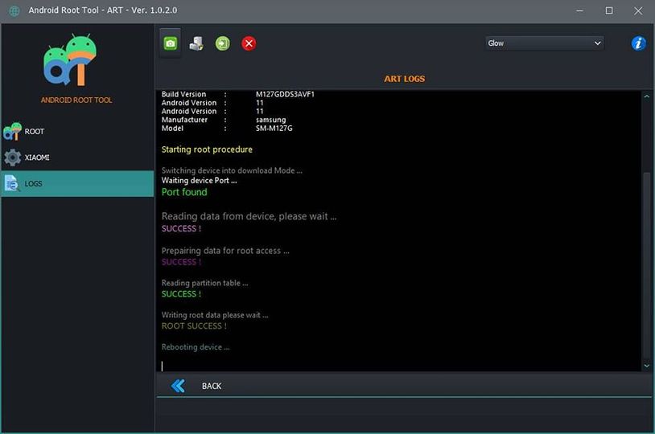Click build version value M127GDDS3AVF1
Screen dimensions: 655x434
(x=285, y=94)
